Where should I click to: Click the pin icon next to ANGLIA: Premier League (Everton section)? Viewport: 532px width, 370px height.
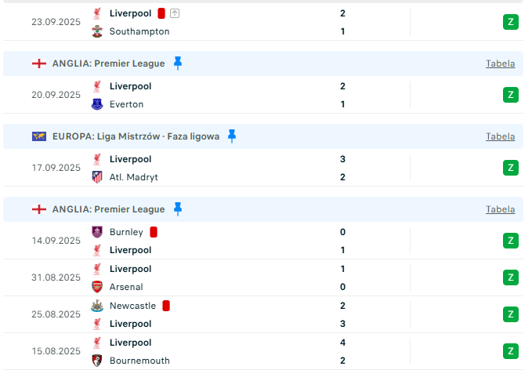coord(178,63)
